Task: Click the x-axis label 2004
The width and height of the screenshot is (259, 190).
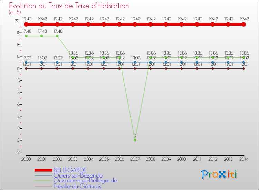Action: pyautogui.click(x=88, y=159)
